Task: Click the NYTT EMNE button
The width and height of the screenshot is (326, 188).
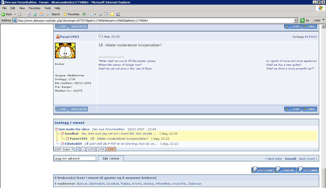Action: (308, 170)
